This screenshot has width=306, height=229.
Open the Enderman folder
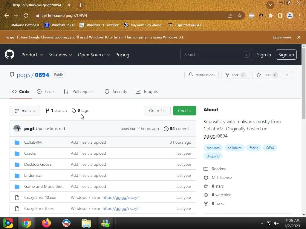coord(33,175)
